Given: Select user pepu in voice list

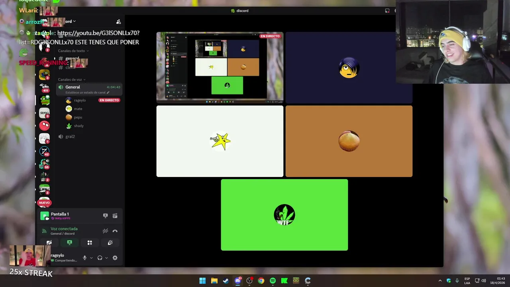Looking at the screenshot, I should [78, 117].
